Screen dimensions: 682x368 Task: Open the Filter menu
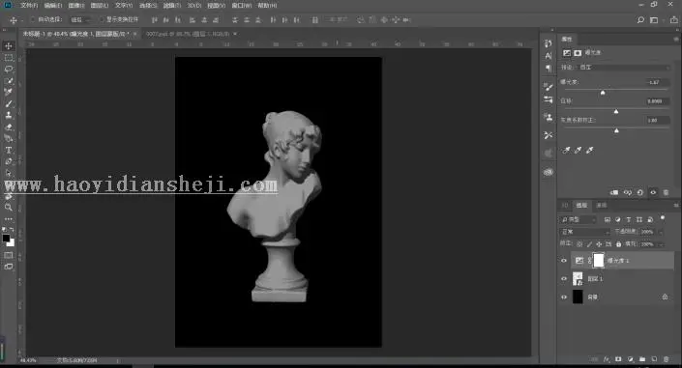pos(172,5)
